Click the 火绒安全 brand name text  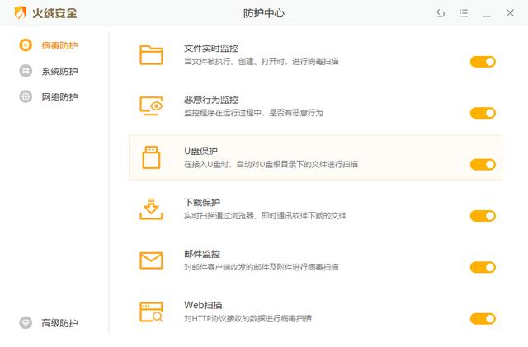point(54,13)
